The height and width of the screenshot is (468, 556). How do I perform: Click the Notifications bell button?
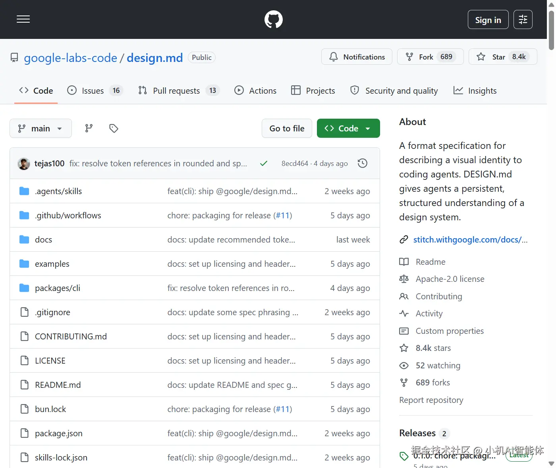357,57
